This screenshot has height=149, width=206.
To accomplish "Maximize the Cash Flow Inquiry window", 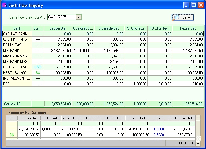I will tap(194, 5).
